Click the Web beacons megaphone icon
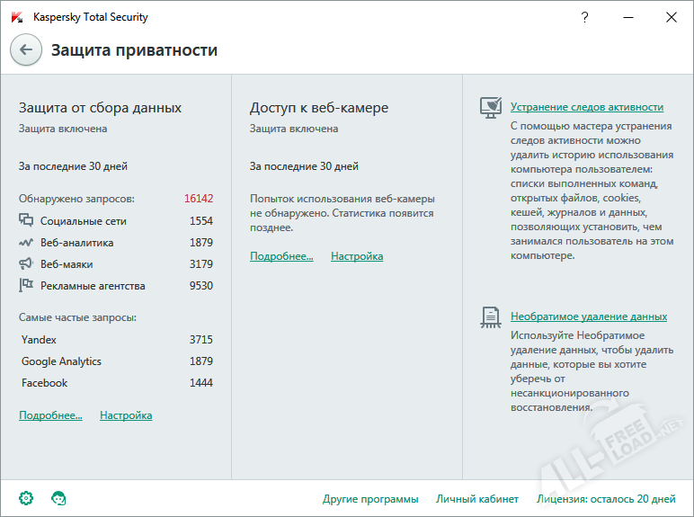 [x=26, y=263]
